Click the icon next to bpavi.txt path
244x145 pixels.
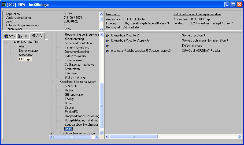107,41
